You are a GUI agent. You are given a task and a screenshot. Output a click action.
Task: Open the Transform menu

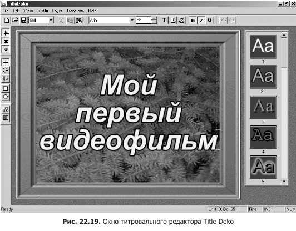tap(75, 11)
